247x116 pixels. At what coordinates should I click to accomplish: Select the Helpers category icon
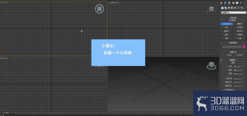[x=235, y=8]
